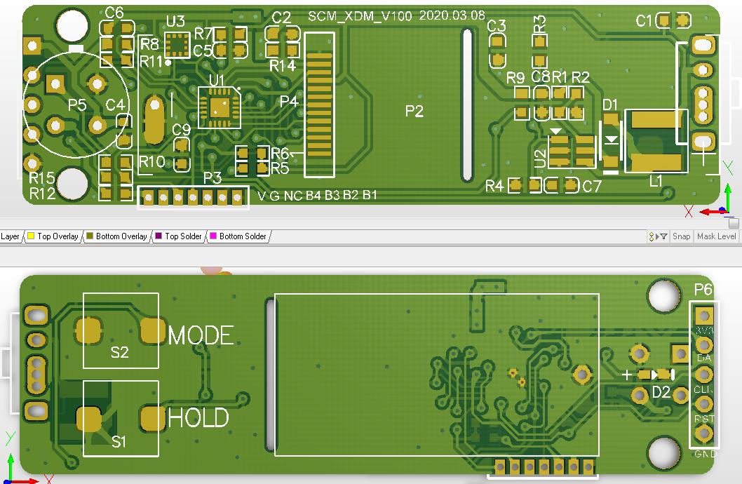Select the S2 MODE button left pad
The image size is (742, 484).
88,330
